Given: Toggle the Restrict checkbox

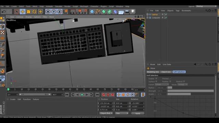Looking at the screenshot, I should tap(184, 81).
